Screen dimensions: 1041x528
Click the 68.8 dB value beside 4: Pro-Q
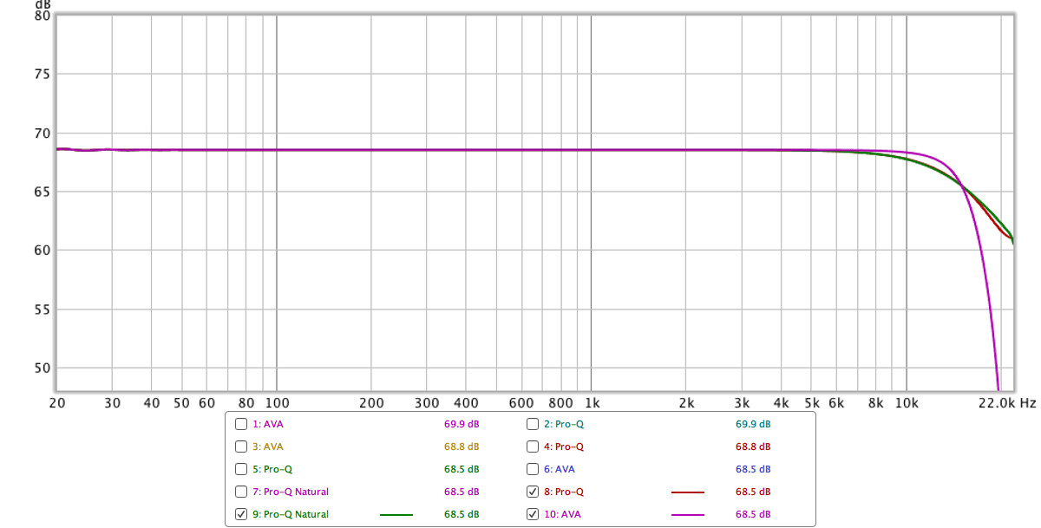[753, 447]
